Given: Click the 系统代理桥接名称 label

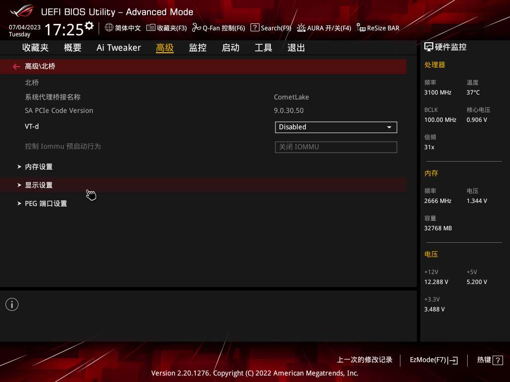Looking at the screenshot, I should [53, 97].
